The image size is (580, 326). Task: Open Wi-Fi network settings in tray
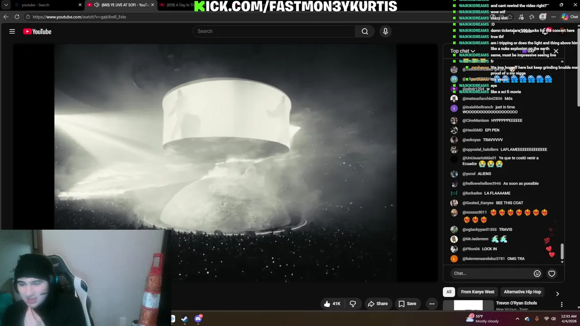click(546, 319)
